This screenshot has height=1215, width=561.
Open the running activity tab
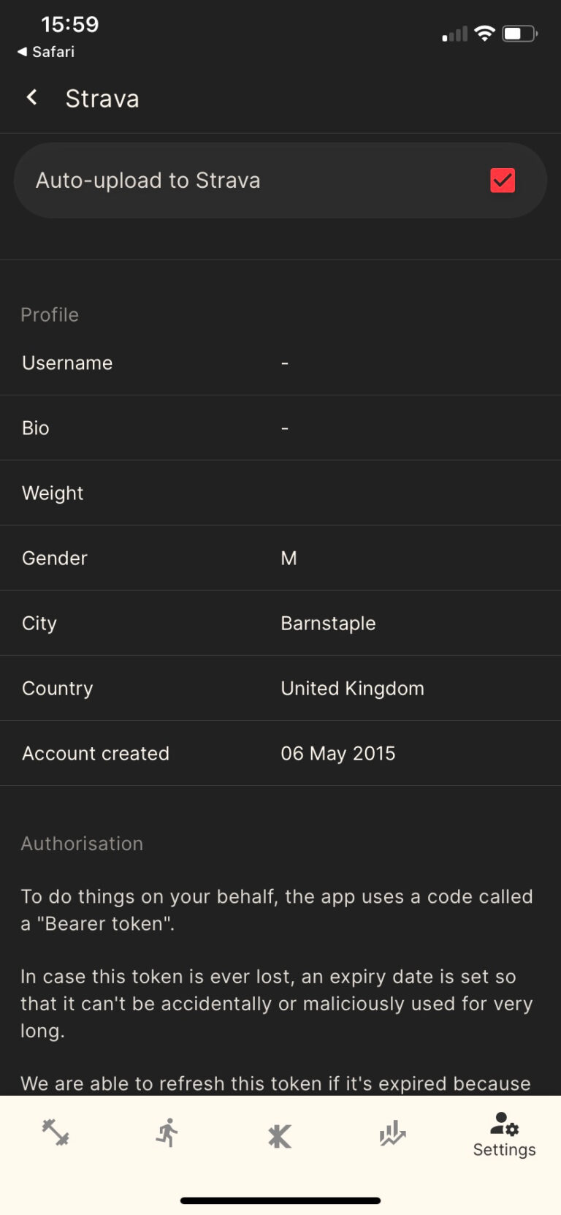coord(167,1132)
